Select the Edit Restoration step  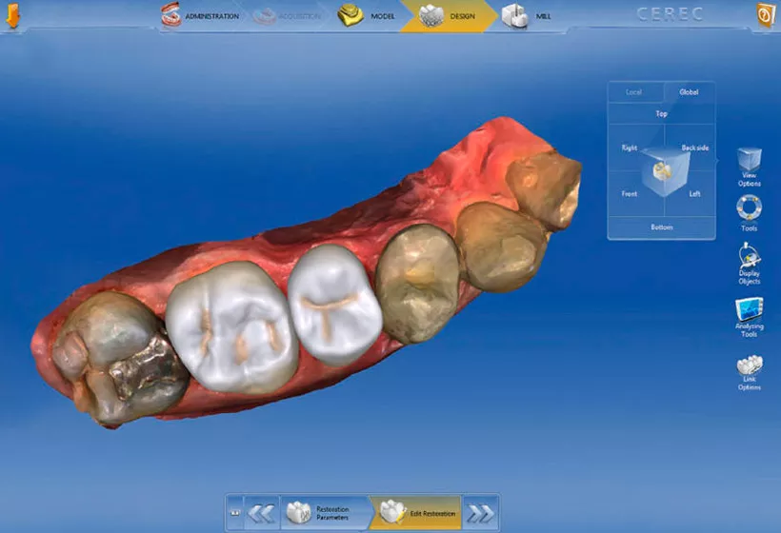click(417, 513)
